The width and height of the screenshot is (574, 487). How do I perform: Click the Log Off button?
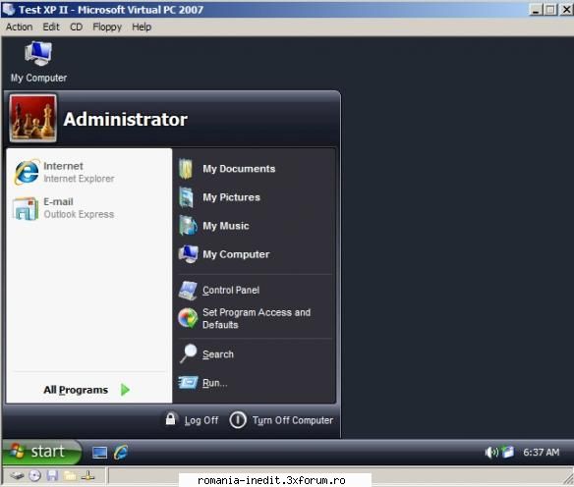coord(192,419)
